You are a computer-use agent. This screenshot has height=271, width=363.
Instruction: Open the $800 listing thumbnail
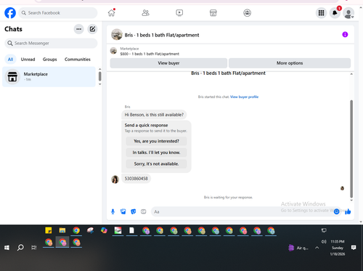113,51
